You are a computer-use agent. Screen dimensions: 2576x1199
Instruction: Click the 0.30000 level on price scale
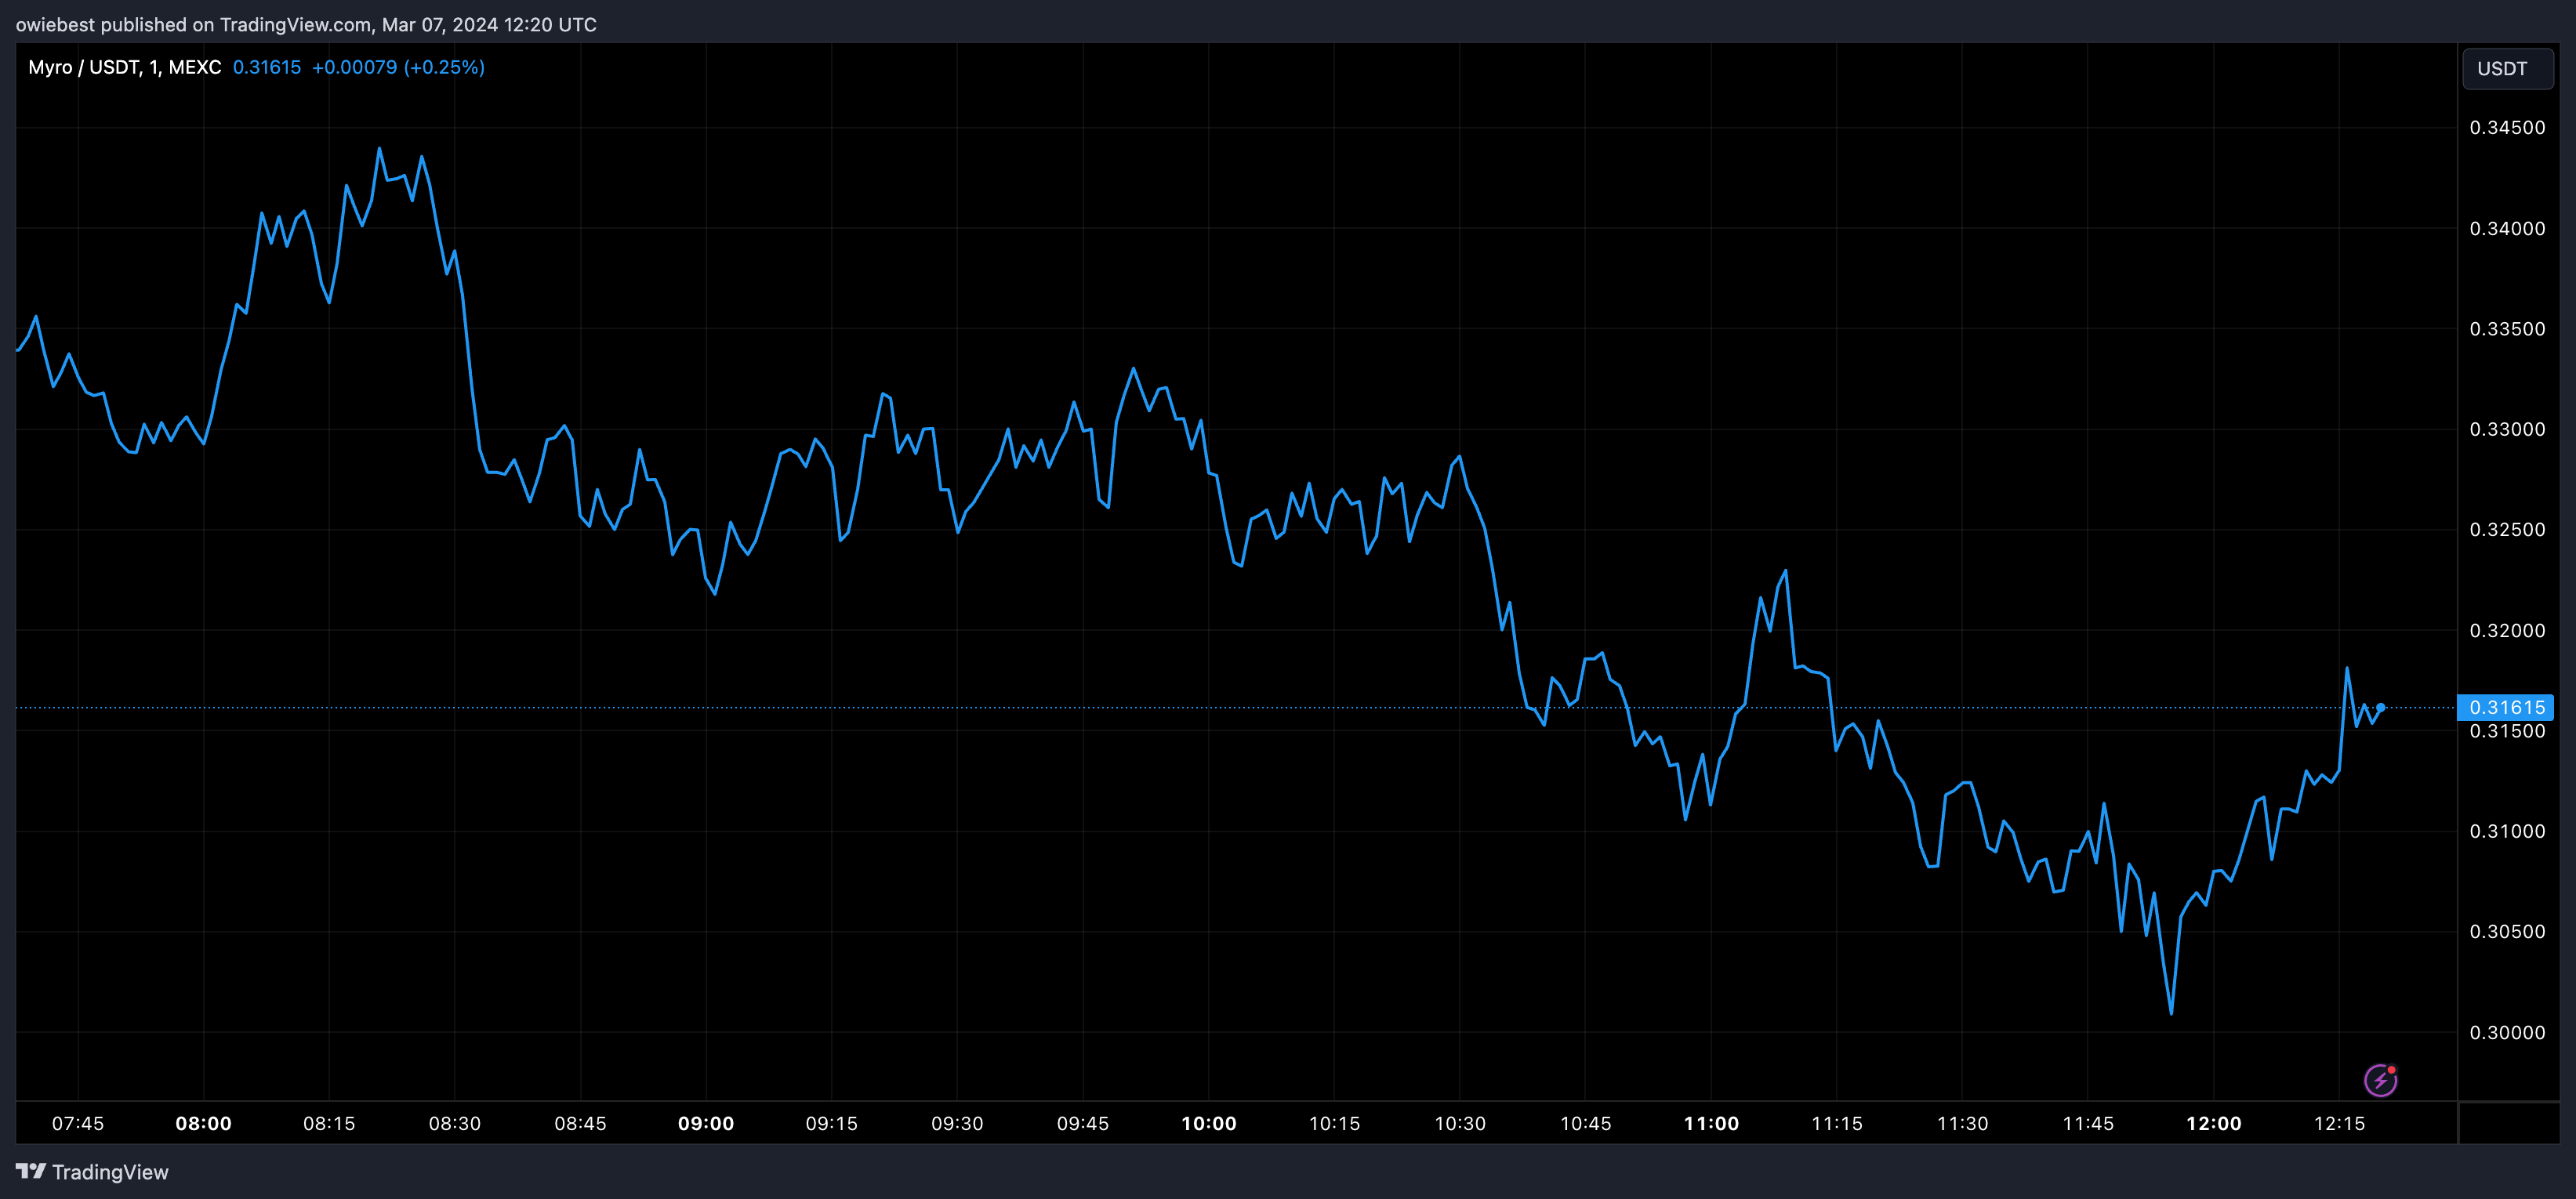pos(2506,1033)
